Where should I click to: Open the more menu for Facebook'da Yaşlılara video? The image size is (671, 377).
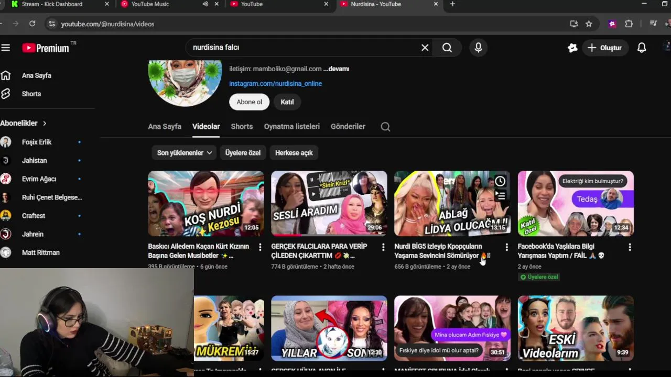[630, 247]
